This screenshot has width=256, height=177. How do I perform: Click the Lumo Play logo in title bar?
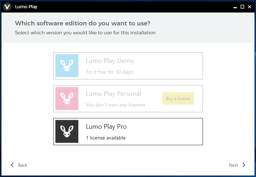pos(7,7)
